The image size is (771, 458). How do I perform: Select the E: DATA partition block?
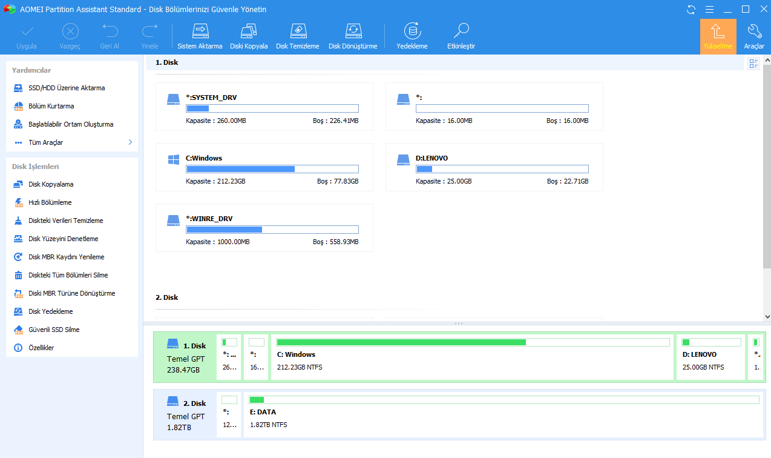point(504,415)
